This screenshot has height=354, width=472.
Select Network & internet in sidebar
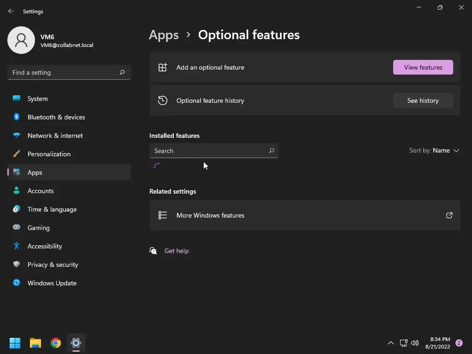tap(55, 136)
